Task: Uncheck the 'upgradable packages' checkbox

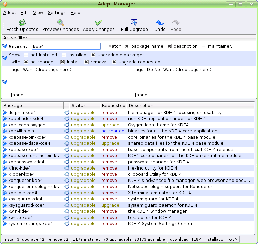Action: (x=93, y=55)
